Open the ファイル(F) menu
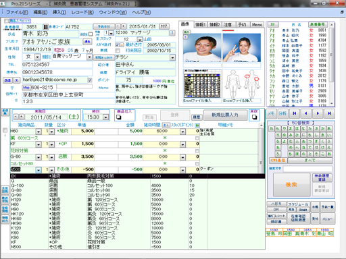 17,12
